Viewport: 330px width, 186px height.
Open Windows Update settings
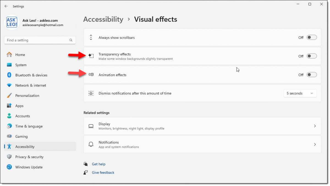[9, 167]
